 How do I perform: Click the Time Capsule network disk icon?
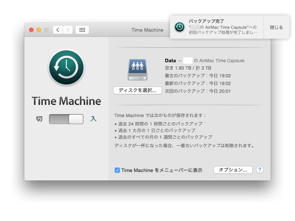pos(138,70)
